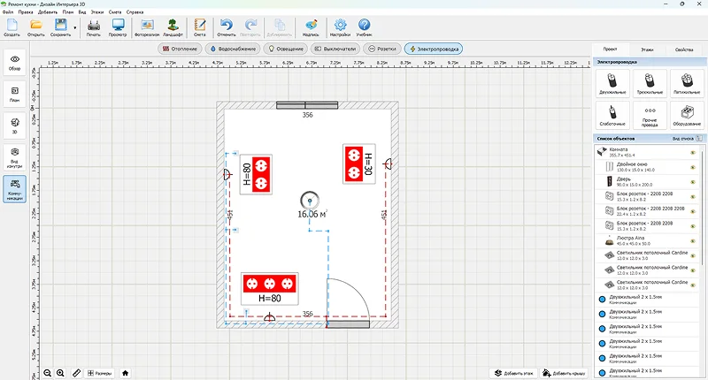Click the zoom in magnifier icon
The height and width of the screenshot is (380, 708).
60,373
